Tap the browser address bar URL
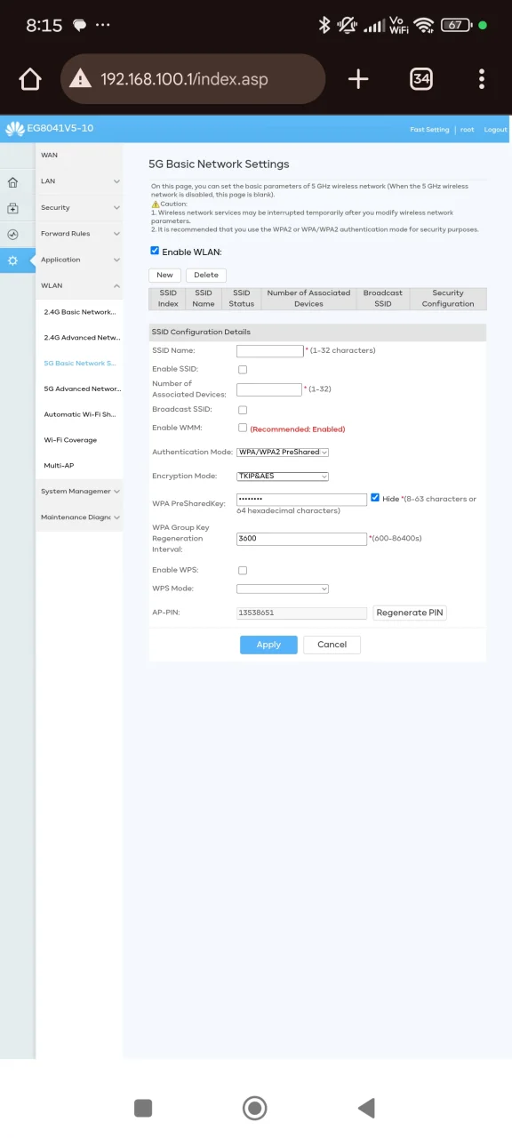Image resolution: width=512 pixels, height=1138 pixels. [184, 79]
